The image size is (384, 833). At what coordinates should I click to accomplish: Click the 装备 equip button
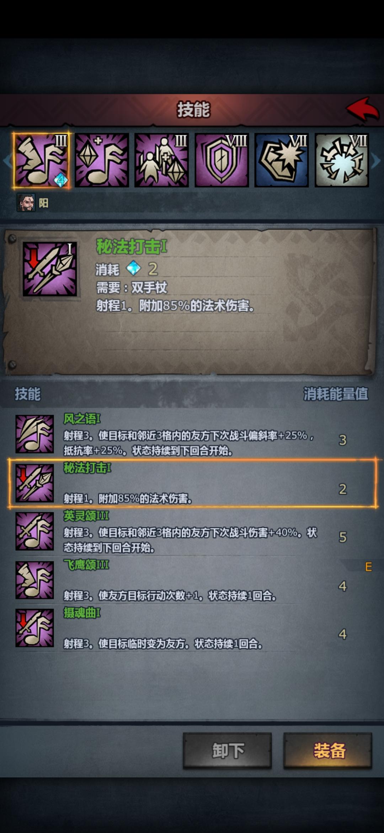tap(328, 751)
